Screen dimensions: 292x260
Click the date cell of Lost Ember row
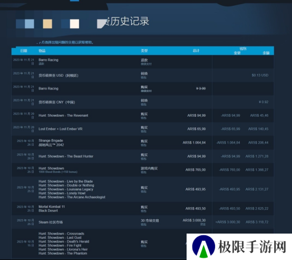[x=24, y=129]
